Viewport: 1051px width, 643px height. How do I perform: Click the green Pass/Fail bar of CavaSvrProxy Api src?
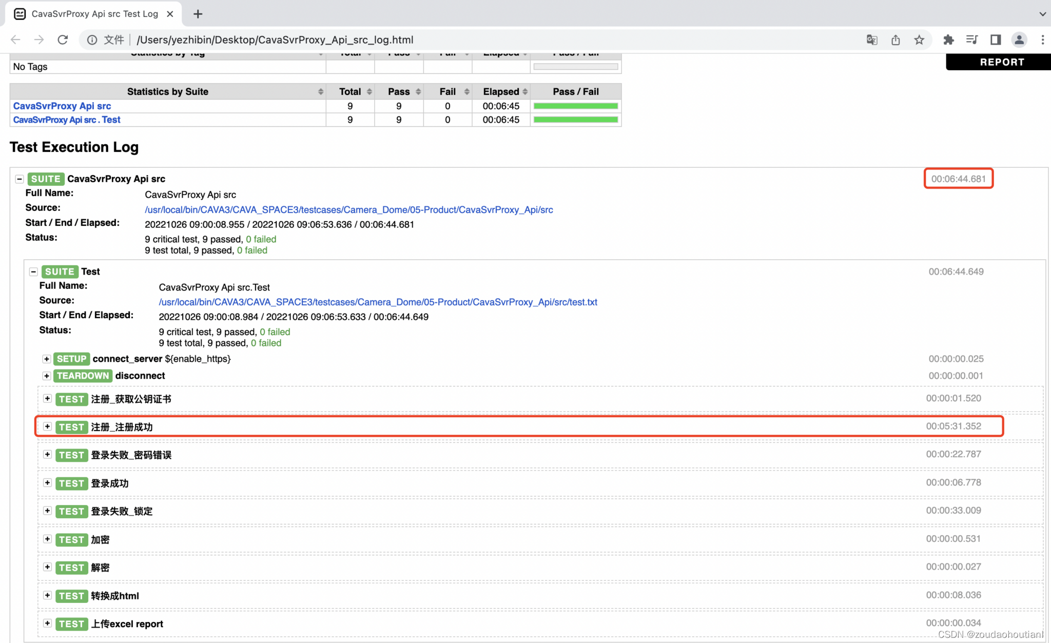(575, 106)
